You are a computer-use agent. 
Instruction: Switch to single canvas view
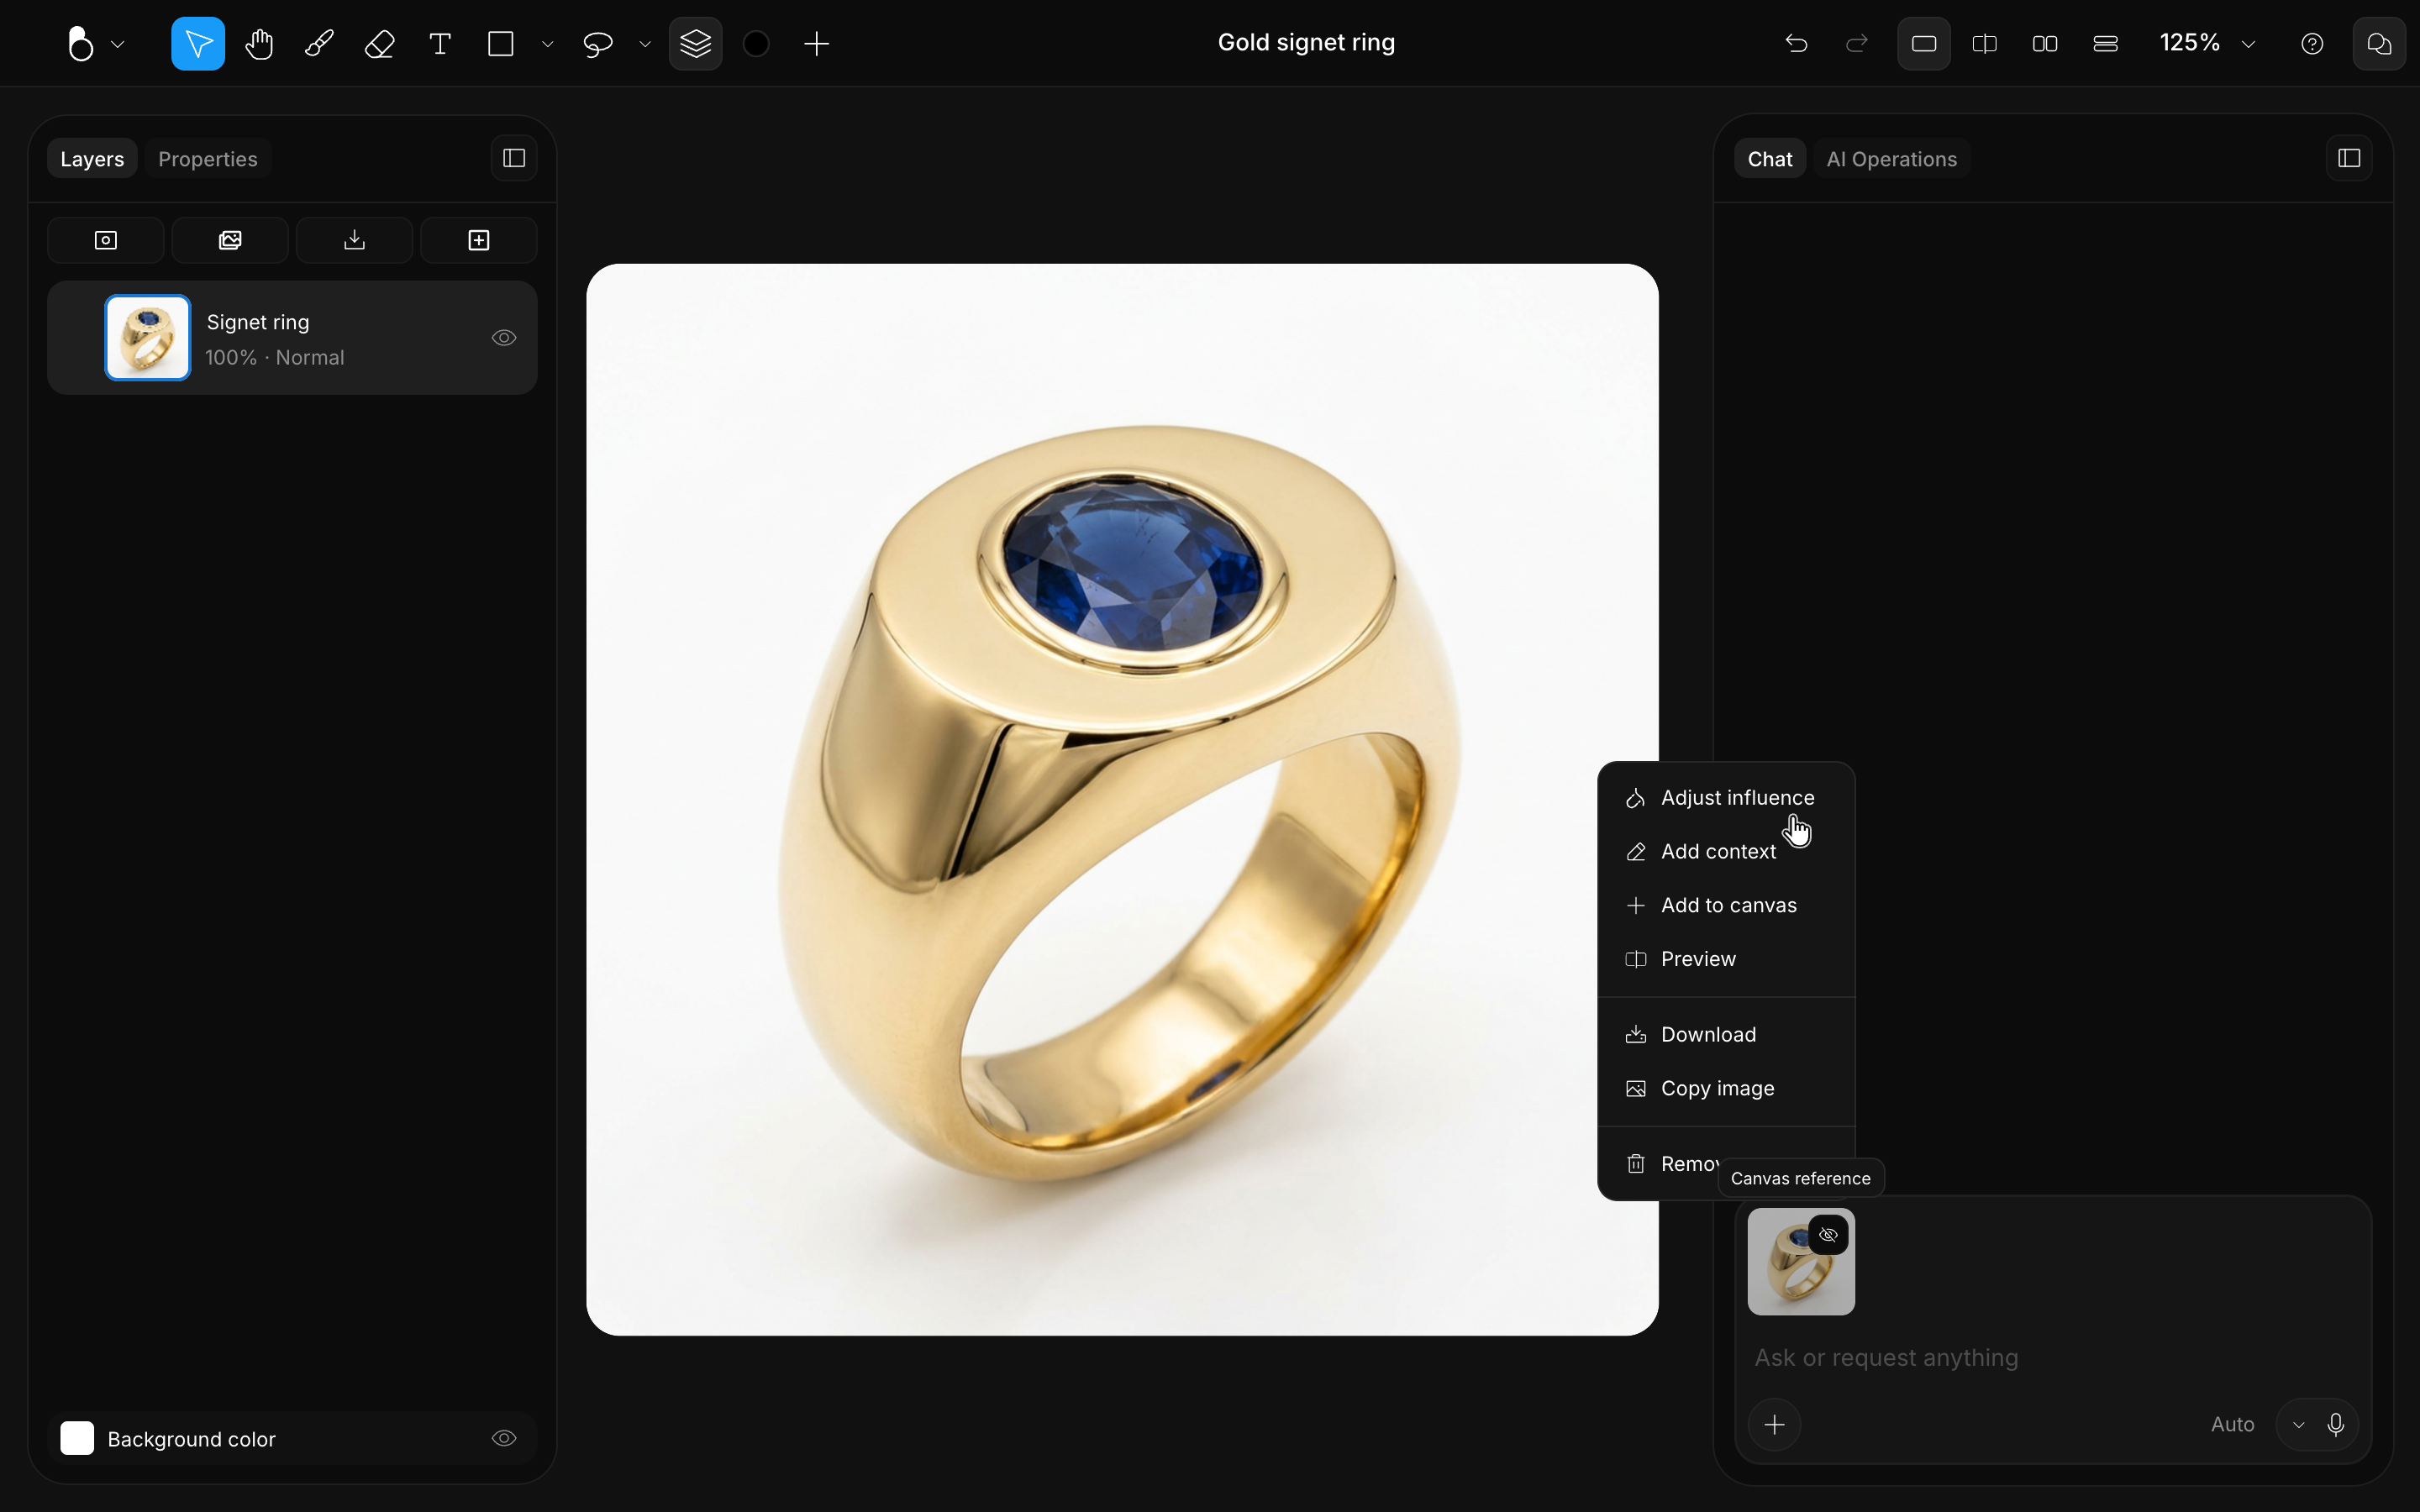coord(1924,44)
